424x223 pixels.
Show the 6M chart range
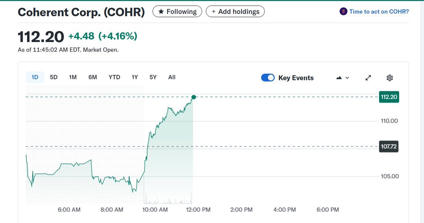[x=93, y=77]
